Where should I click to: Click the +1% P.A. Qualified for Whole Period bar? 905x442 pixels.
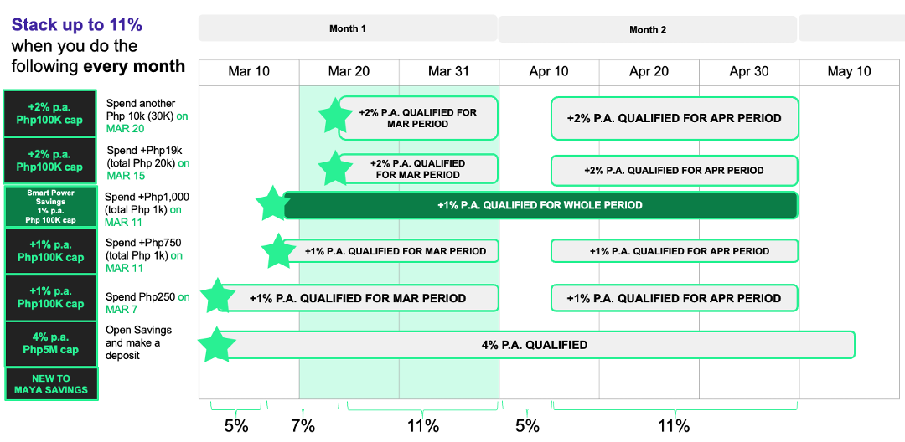coord(540,205)
